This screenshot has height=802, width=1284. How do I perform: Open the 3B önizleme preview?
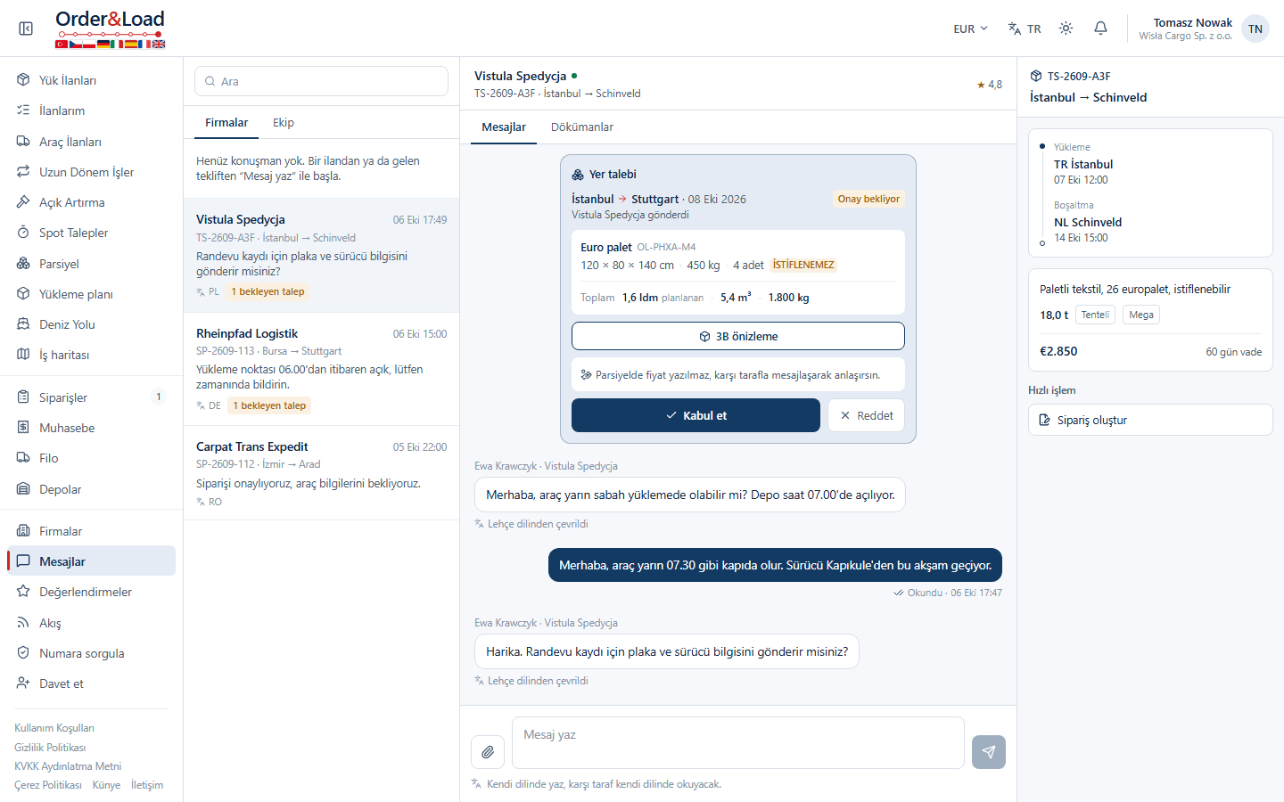click(738, 336)
